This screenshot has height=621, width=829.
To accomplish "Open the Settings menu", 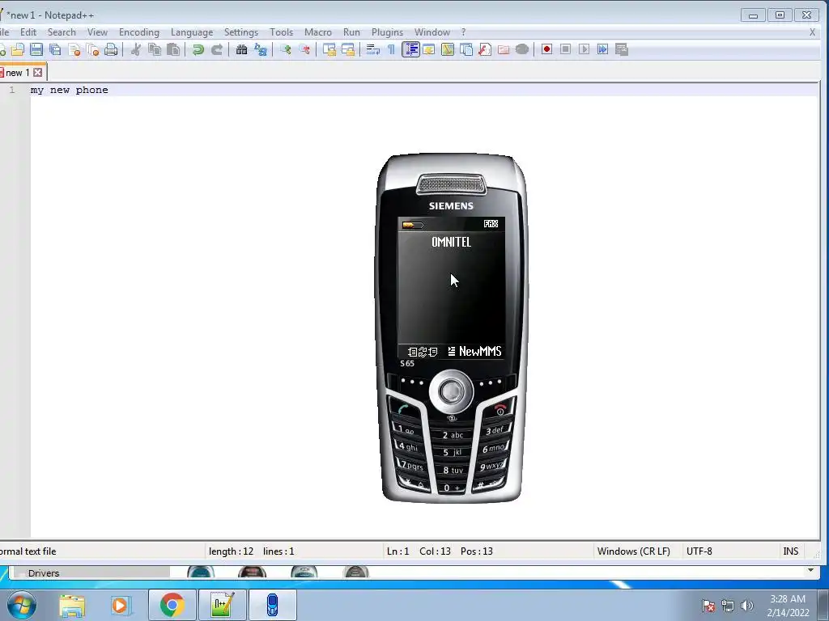I will click(241, 32).
